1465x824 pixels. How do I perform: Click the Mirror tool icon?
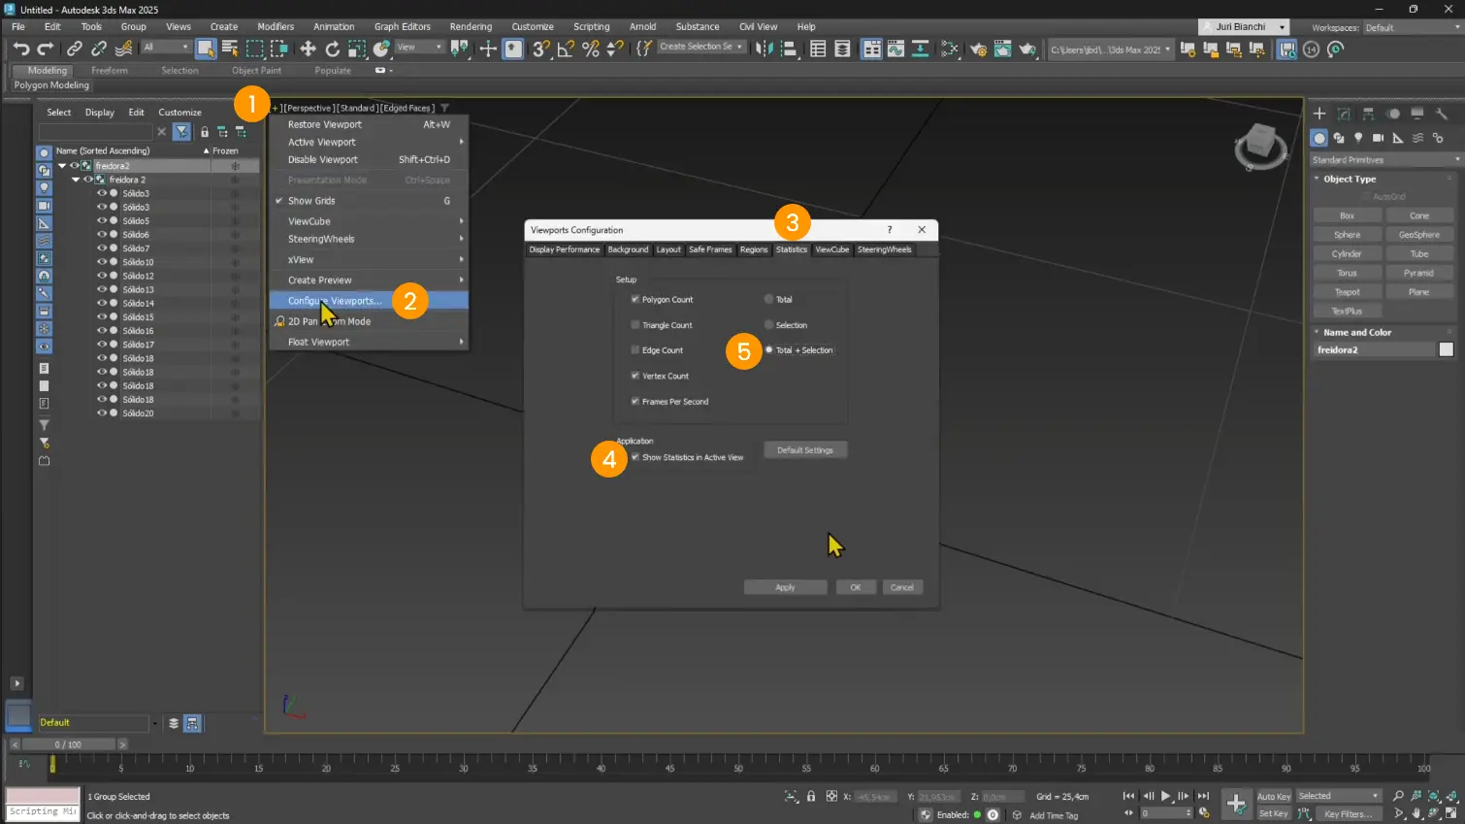tap(765, 48)
